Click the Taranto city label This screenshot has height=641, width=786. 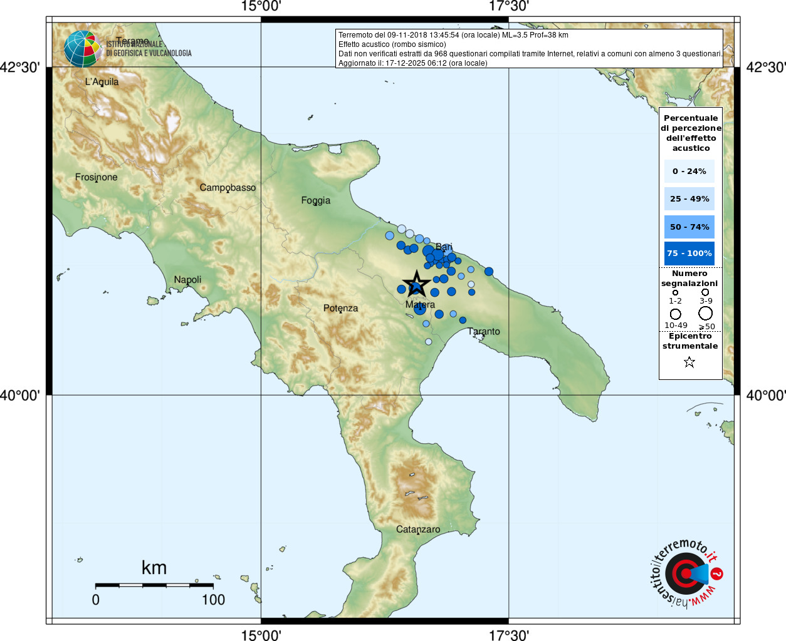point(484,331)
